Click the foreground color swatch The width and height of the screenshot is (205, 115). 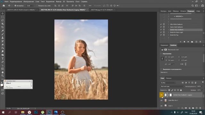2,85
